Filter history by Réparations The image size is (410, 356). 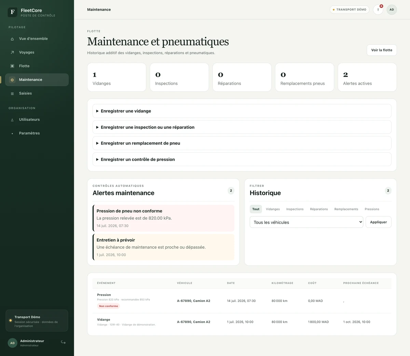coord(319,209)
